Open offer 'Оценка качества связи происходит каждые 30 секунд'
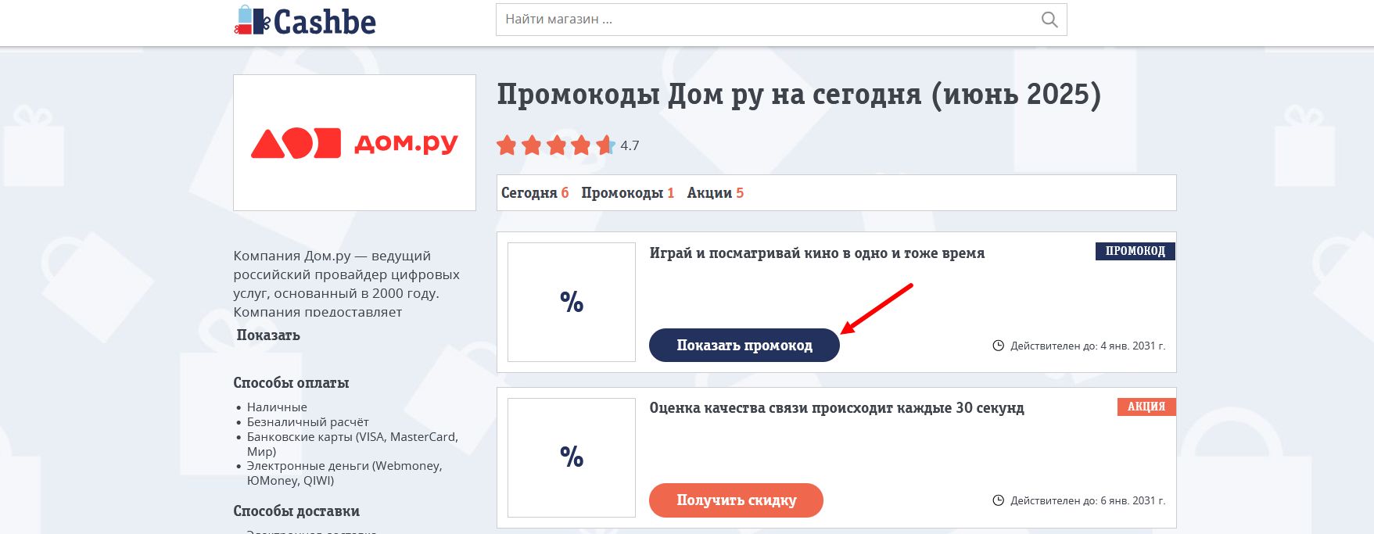 pos(837,408)
